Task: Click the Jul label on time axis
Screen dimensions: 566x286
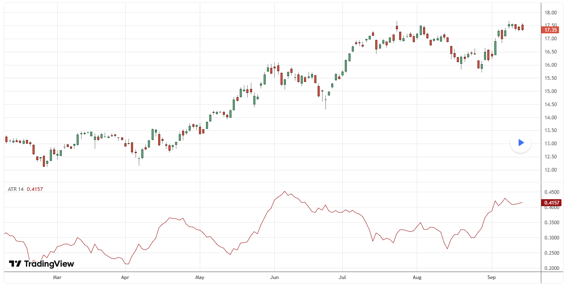Action: coord(342,277)
